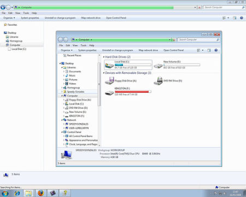Click New Volume (E:) capacity bar

tap(181, 65)
